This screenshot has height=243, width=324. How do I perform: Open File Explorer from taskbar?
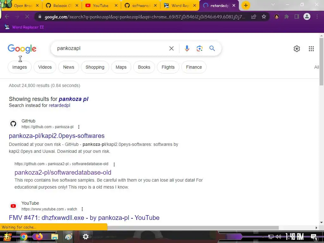pos(54,237)
